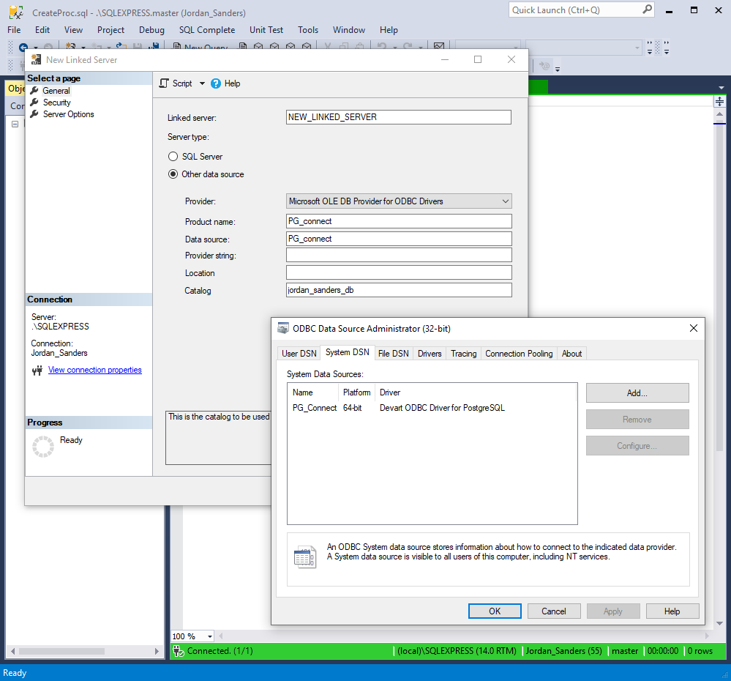Click the Provider string field
Image resolution: width=731 pixels, height=681 pixels.
tap(399, 255)
